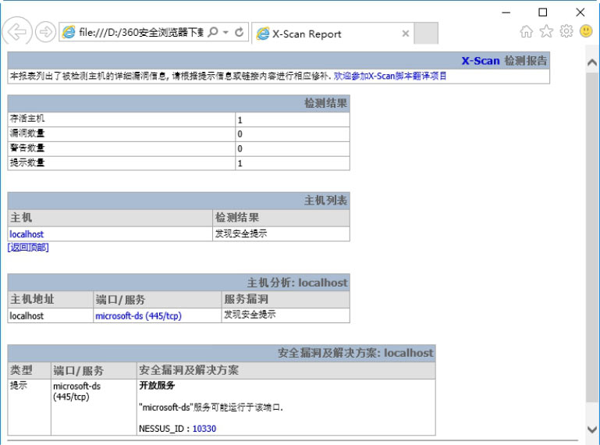Click the search magnifier in the address bar

click(213, 33)
